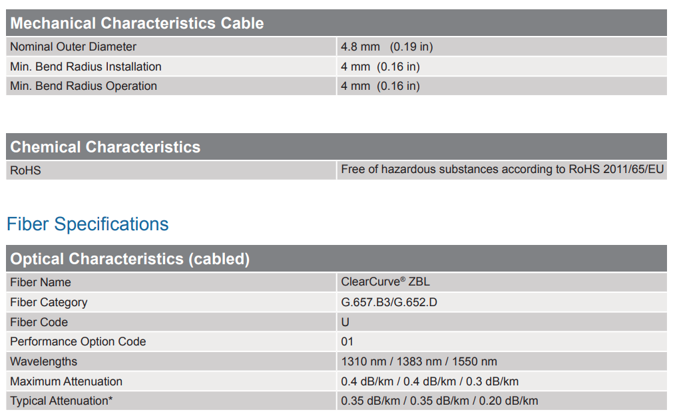Click the Min. Bend Radius Operation label
The image size is (677, 420).
point(84,86)
